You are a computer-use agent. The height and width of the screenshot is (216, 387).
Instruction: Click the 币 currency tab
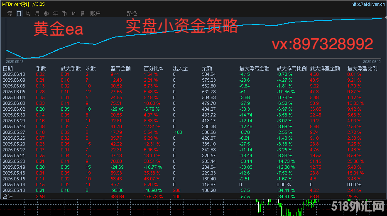[64, 13]
